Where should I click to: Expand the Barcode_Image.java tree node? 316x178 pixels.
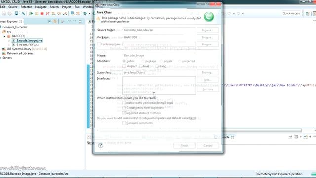click(x=9, y=41)
